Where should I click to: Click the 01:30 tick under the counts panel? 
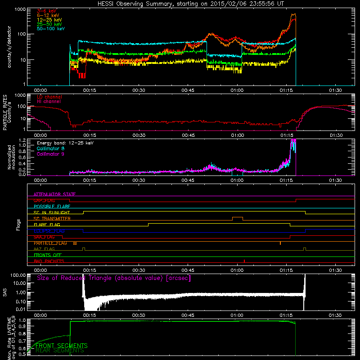click(335, 90)
